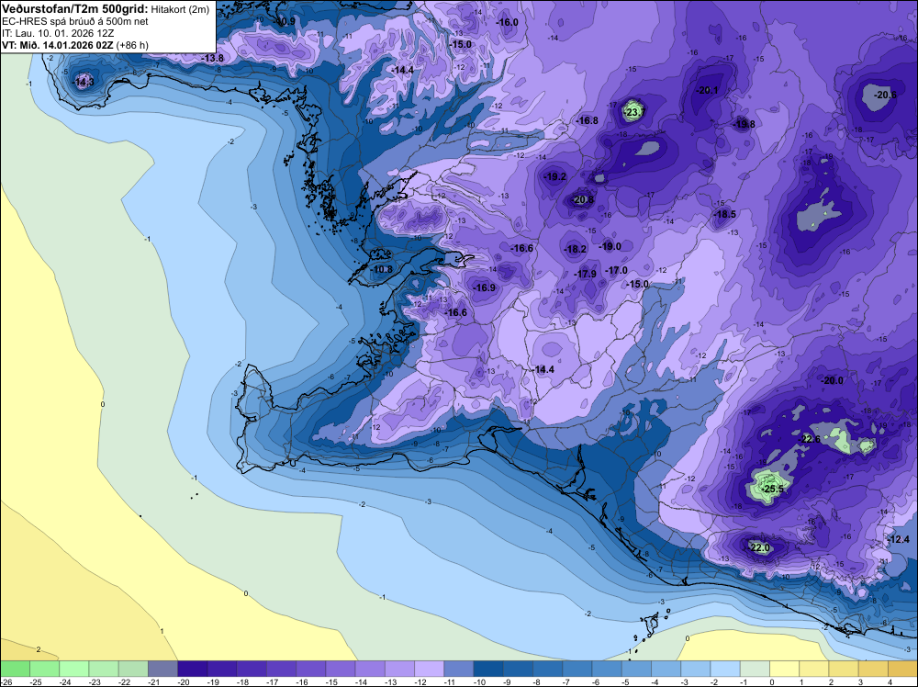Select the 4 orange-yellow legend swatch

point(902,669)
